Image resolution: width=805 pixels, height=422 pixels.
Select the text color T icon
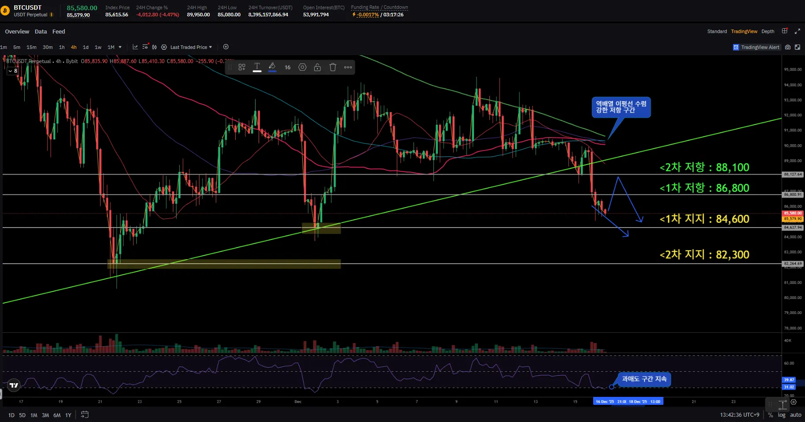[x=257, y=67]
